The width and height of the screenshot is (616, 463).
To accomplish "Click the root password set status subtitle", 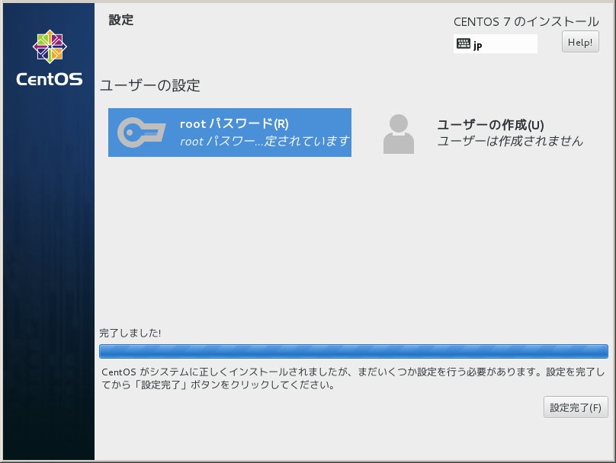I will [265, 141].
